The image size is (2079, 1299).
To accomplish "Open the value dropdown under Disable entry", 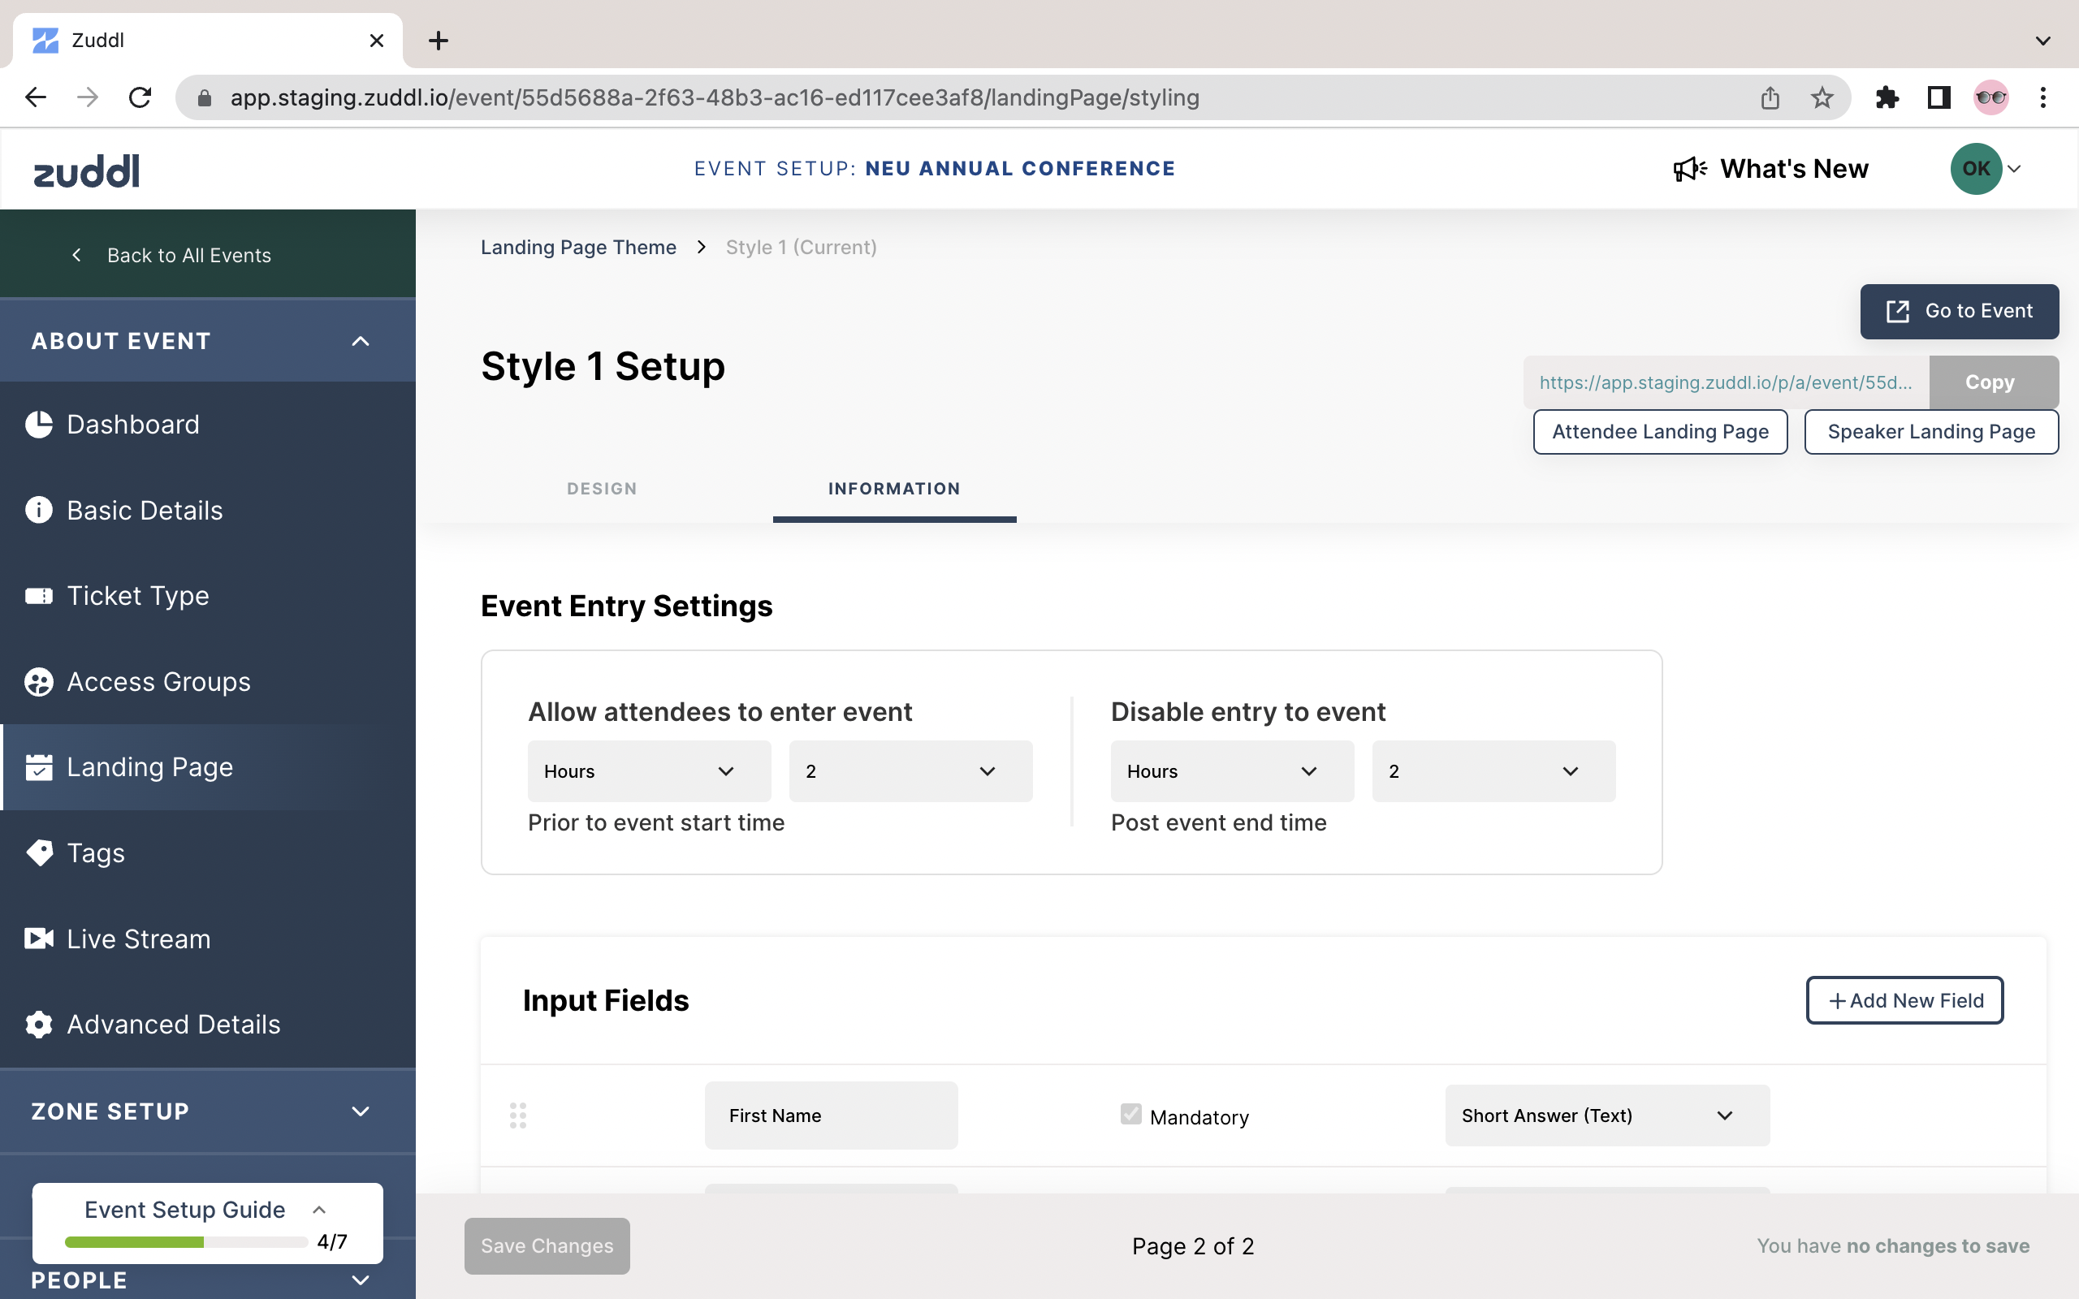I will [x=1493, y=770].
